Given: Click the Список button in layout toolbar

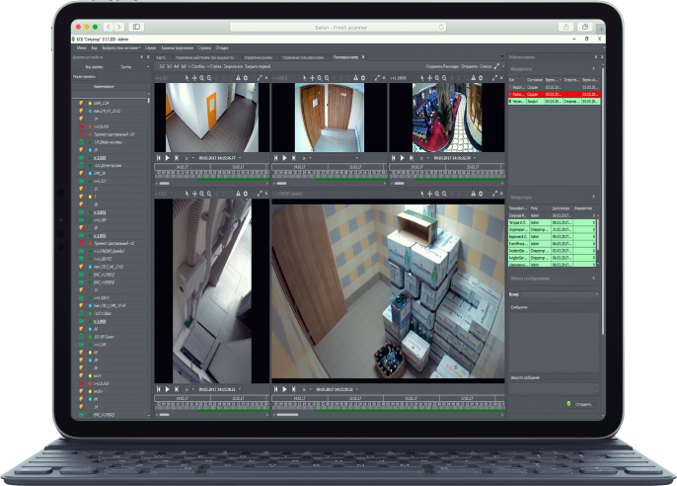Looking at the screenshot, I should (486, 66).
